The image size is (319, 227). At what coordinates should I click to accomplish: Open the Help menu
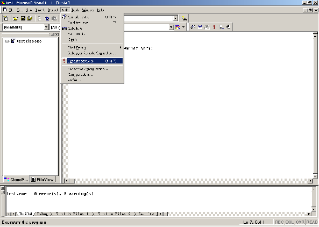coord(101,10)
